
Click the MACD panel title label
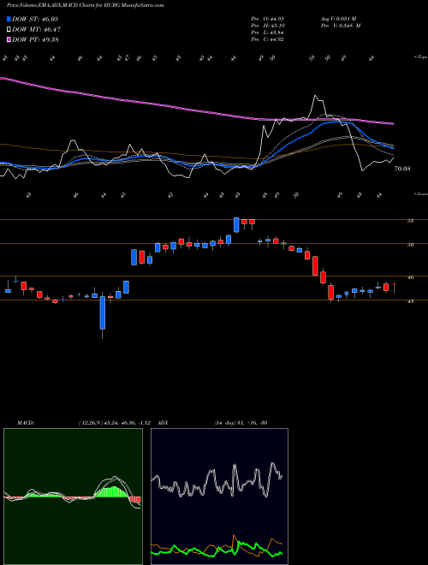[x=25, y=423]
